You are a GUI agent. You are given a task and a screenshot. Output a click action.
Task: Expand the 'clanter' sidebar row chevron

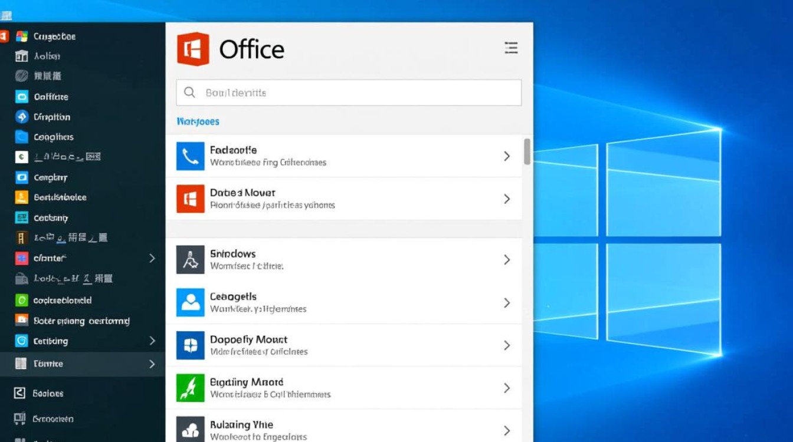[152, 258]
